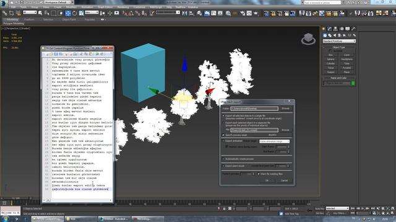Click the save icon in Notepad toolbar
This screenshot has height=222, width=396.
56,54
